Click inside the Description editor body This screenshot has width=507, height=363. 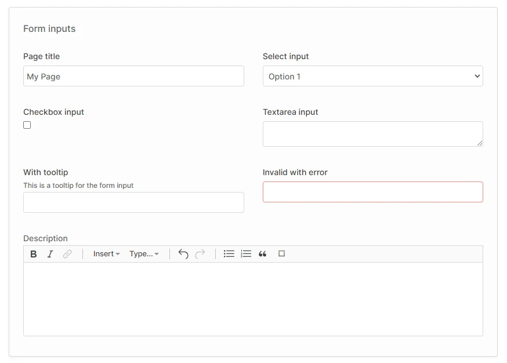(253, 299)
